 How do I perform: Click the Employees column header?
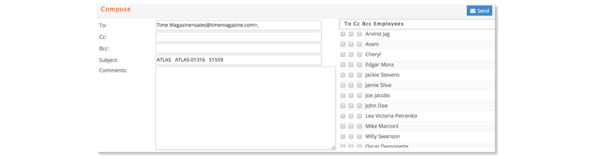(x=388, y=24)
